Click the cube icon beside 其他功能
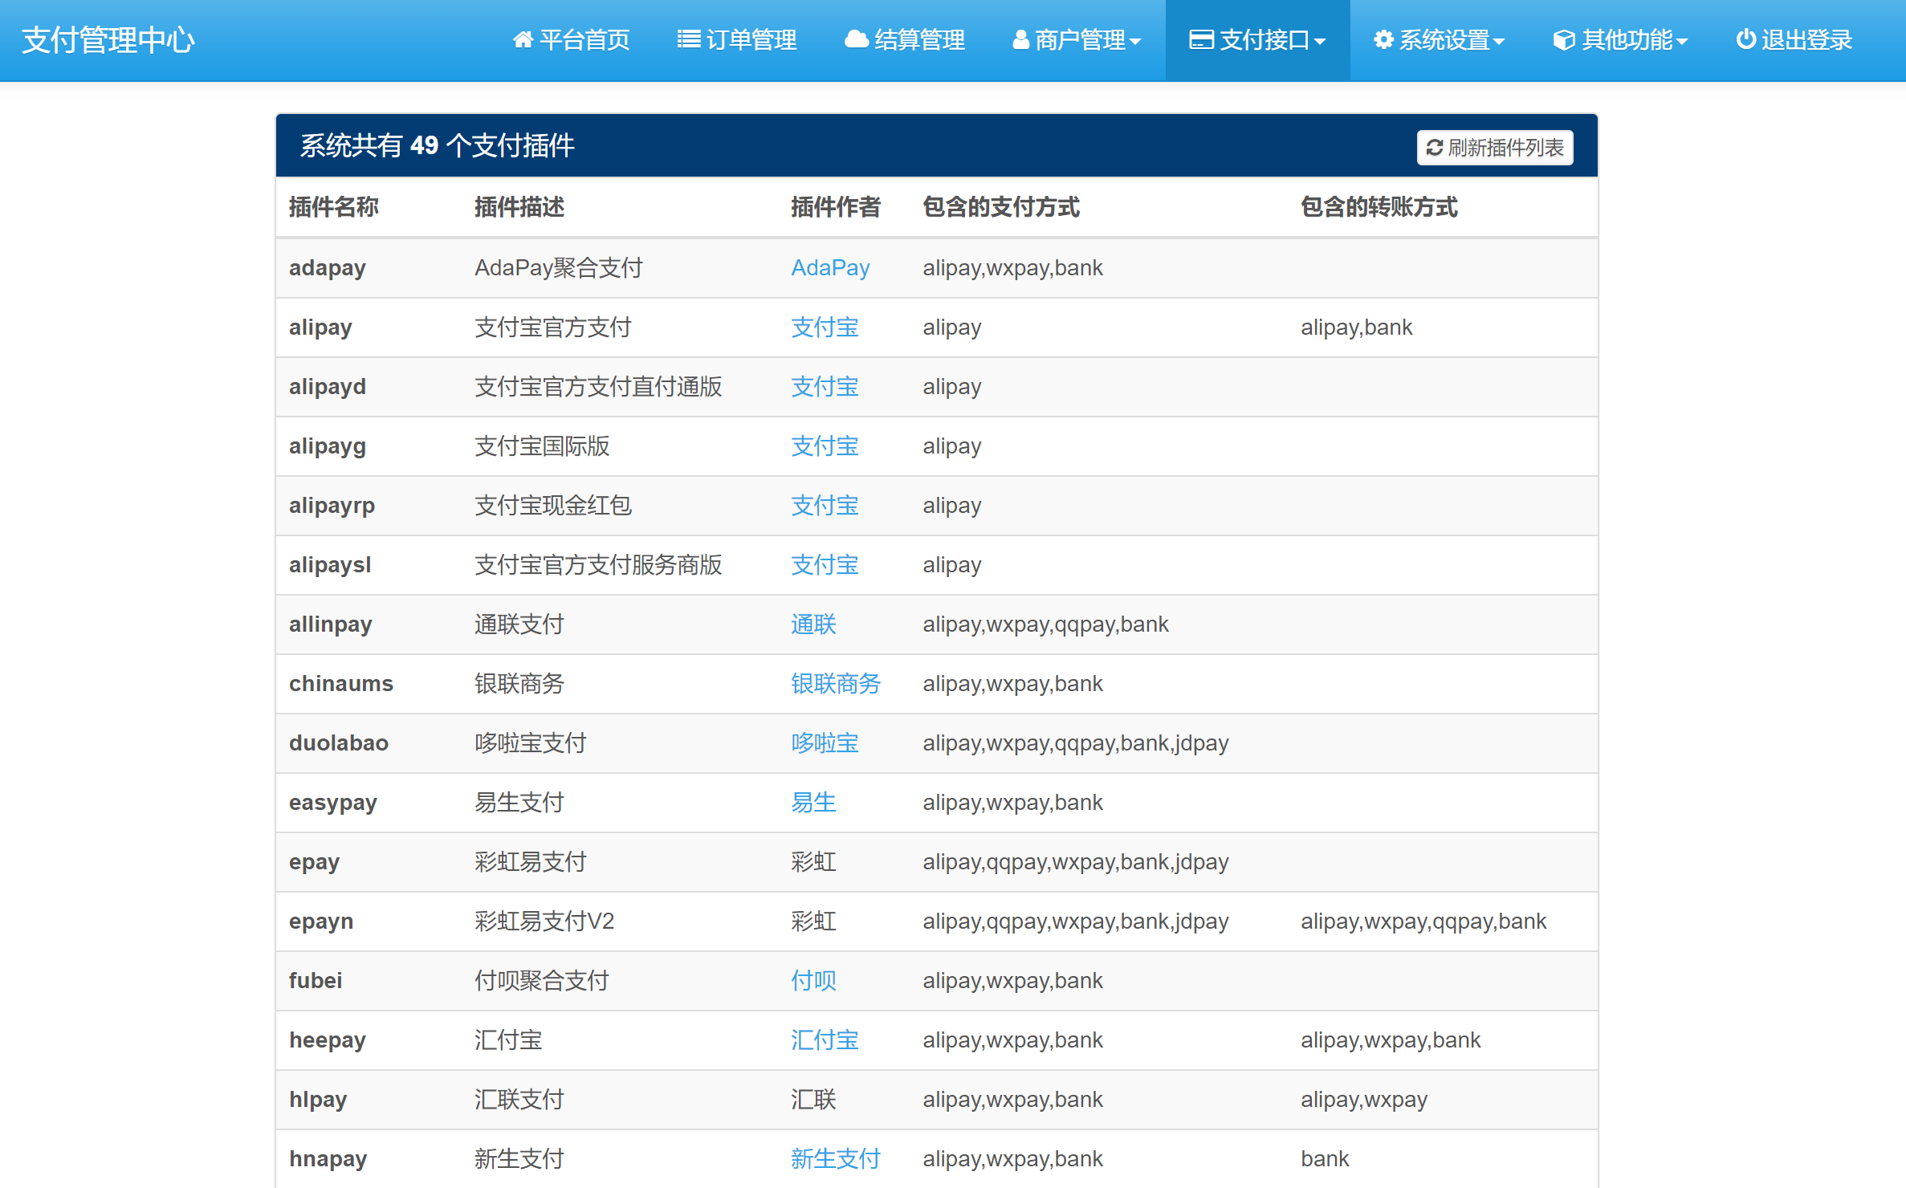This screenshot has height=1188, width=1906. pyautogui.click(x=1563, y=39)
